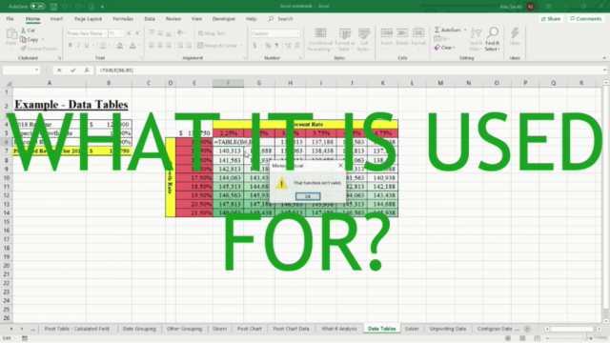
Task: Select the Format Painter tool
Action: pos(38,49)
